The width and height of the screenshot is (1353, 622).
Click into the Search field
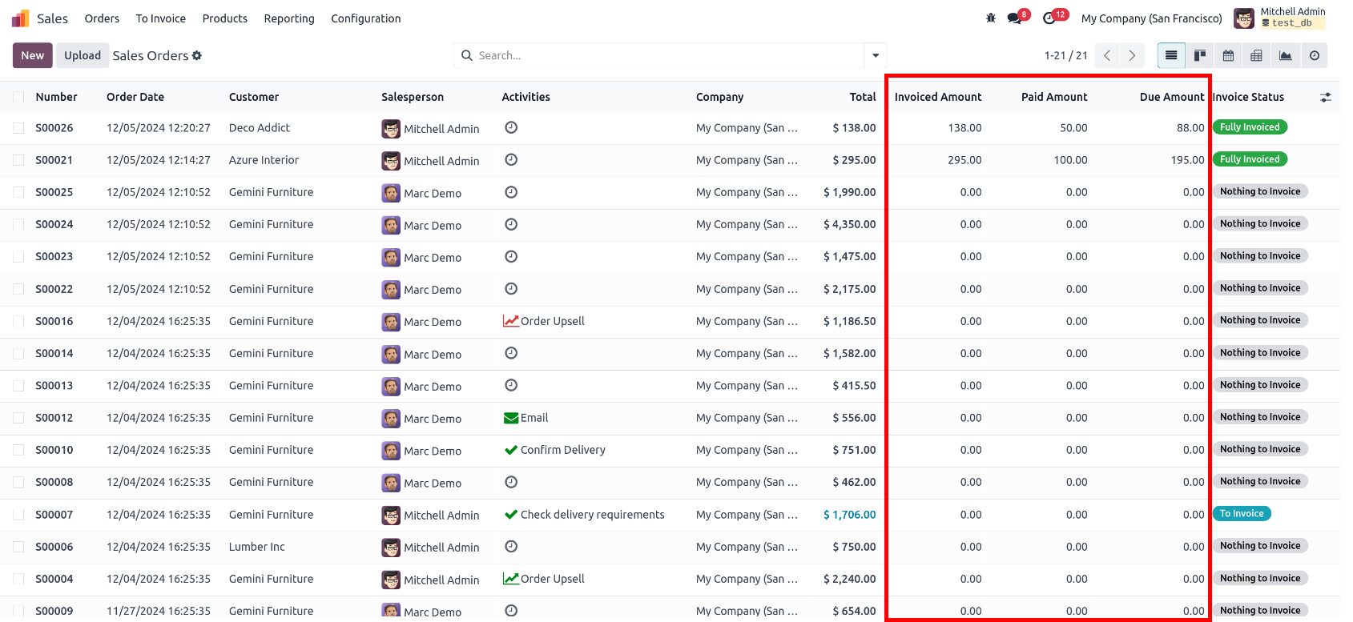(x=669, y=55)
